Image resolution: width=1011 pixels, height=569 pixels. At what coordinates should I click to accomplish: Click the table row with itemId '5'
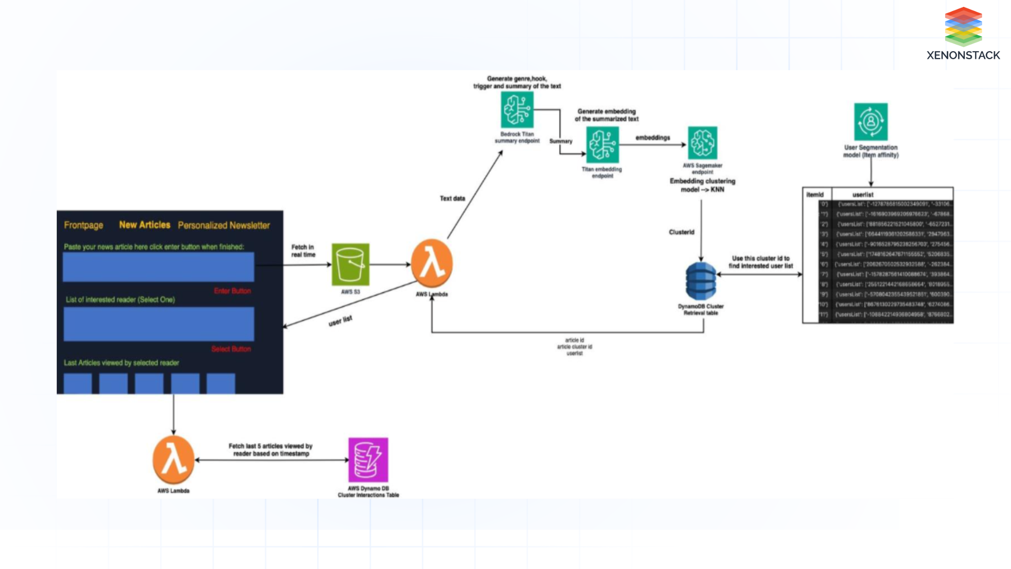click(886, 254)
